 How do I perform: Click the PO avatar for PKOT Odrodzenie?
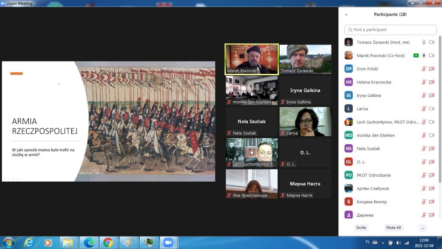[x=349, y=175]
